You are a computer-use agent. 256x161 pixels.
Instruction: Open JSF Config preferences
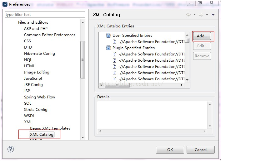pyautogui.click(x=33, y=85)
